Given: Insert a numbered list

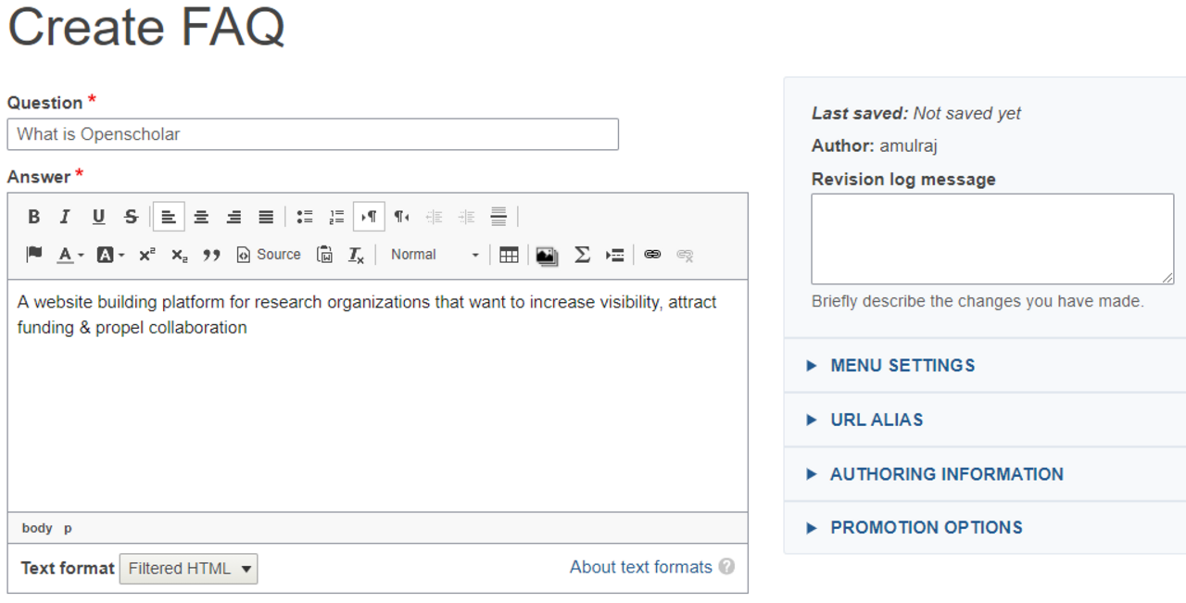Looking at the screenshot, I should tap(336, 217).
